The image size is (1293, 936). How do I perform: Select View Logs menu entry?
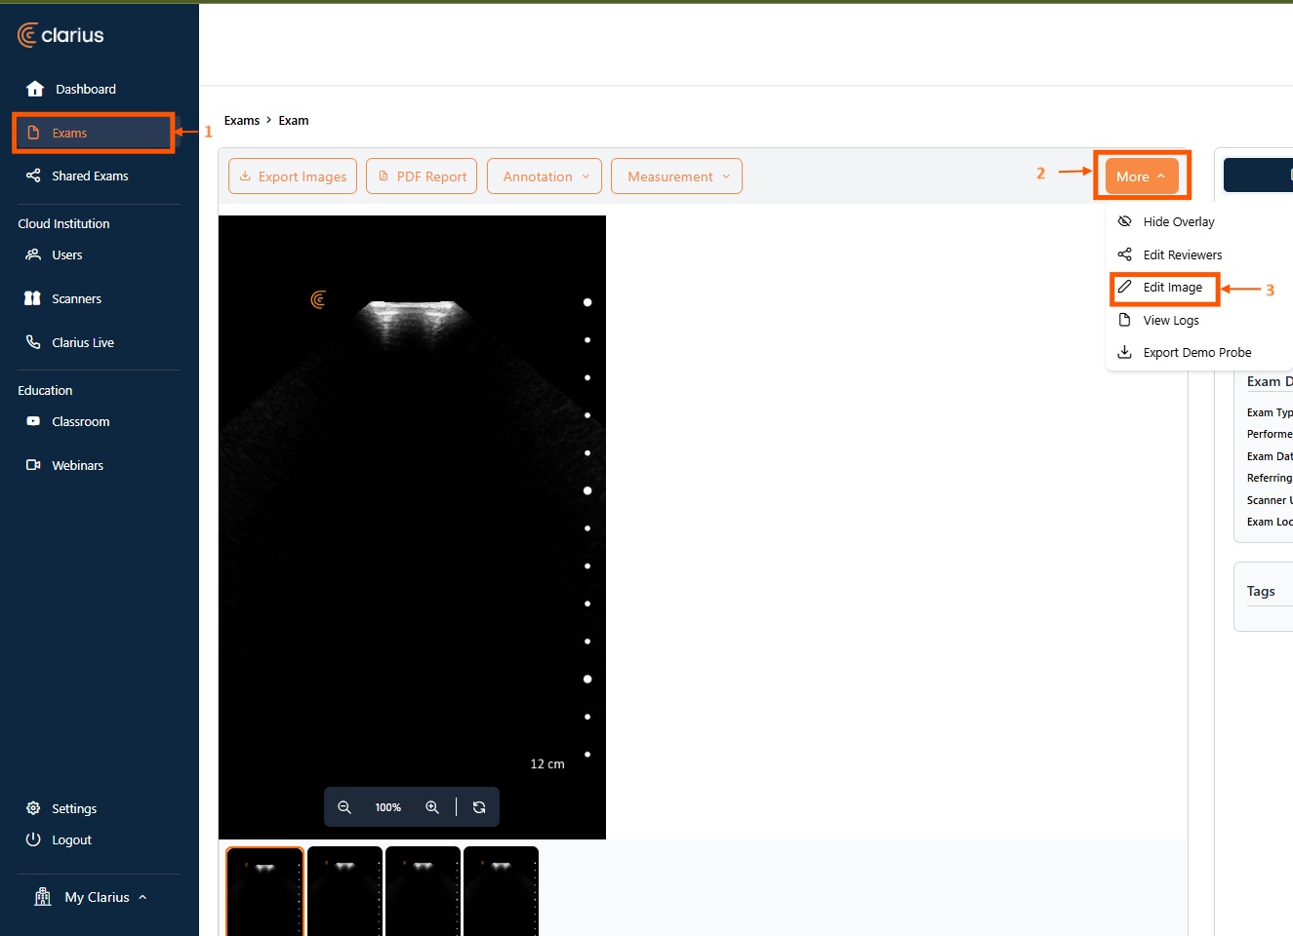[1158, 320]
